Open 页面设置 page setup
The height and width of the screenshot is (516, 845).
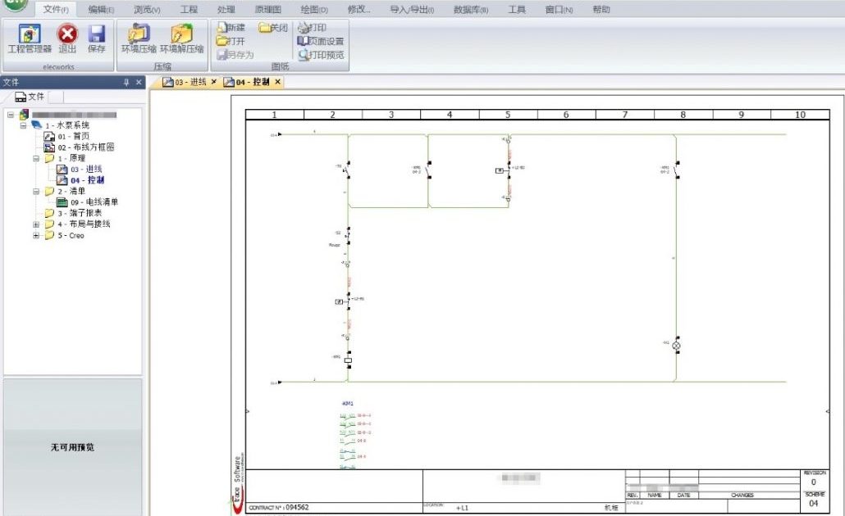[x=321, y=41]
